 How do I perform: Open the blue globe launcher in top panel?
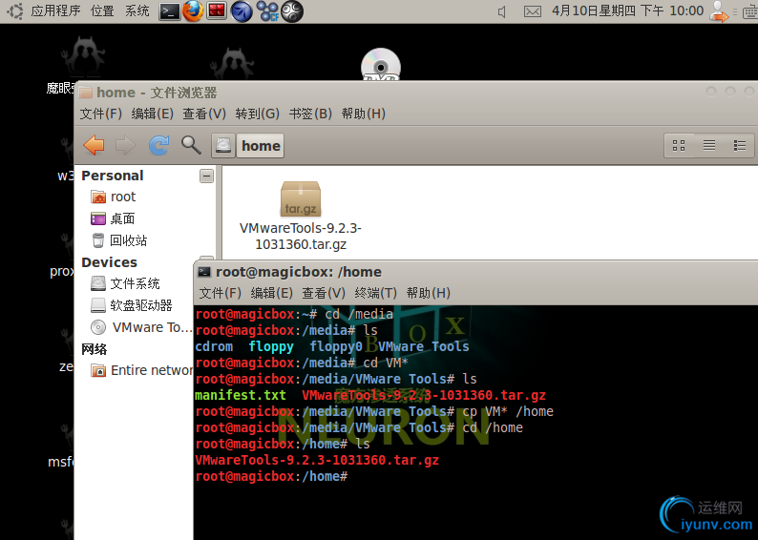click(242, 11)
